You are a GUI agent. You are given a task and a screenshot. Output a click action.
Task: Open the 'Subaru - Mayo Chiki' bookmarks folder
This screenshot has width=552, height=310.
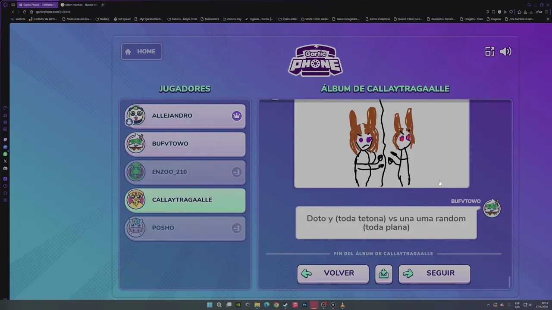[182, 19]
